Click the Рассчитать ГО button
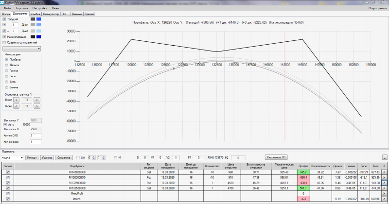The width and height of the screenshot is (389, 204). pos(276,157)
